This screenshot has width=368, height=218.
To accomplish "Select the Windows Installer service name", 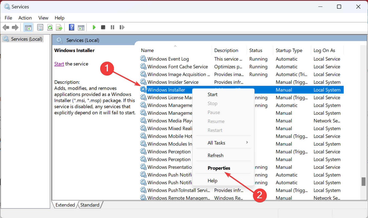I will point(166,90).
